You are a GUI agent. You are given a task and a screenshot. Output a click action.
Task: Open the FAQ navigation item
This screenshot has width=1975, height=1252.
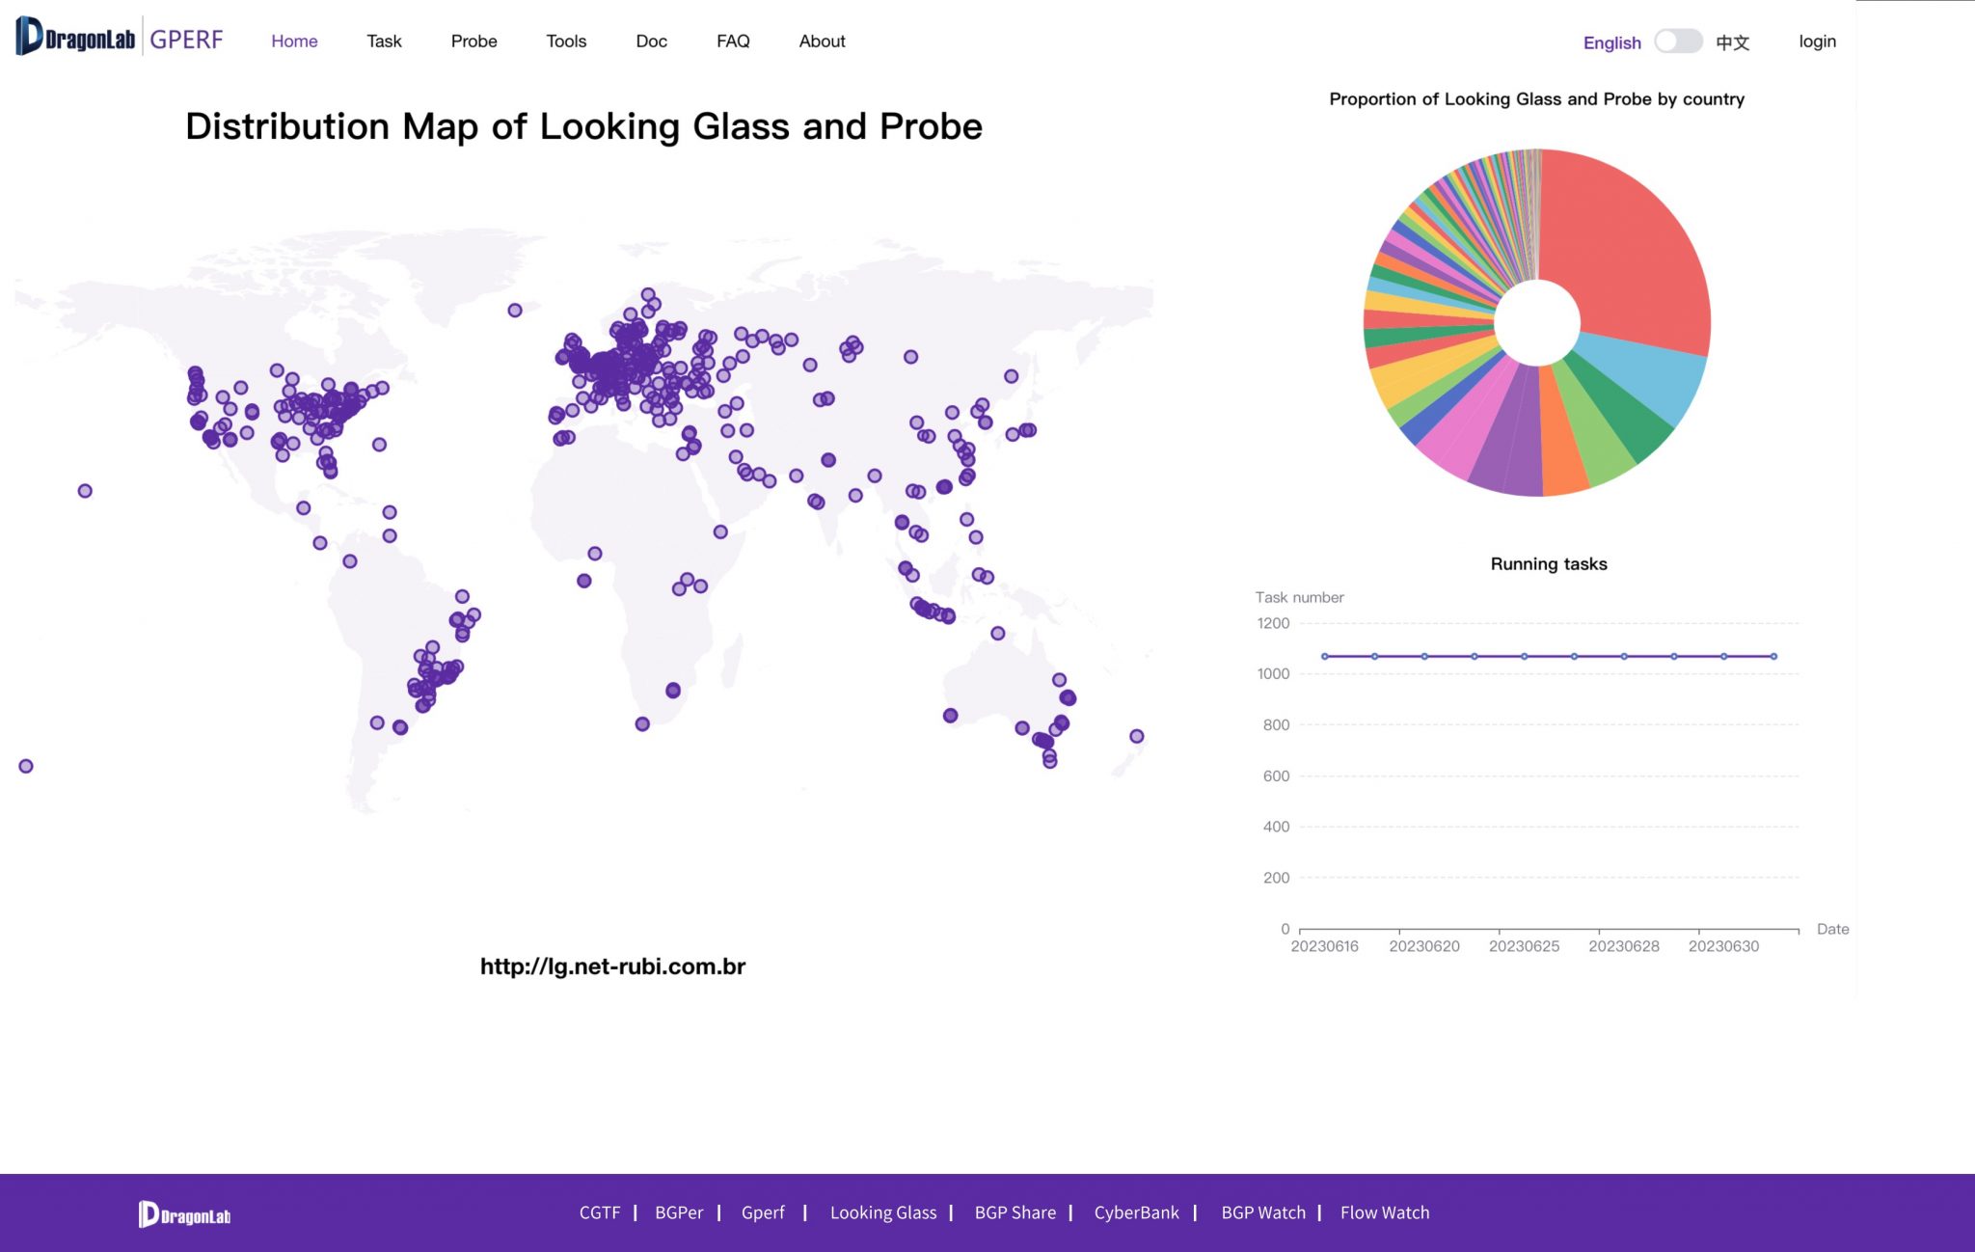coord(733,41)
